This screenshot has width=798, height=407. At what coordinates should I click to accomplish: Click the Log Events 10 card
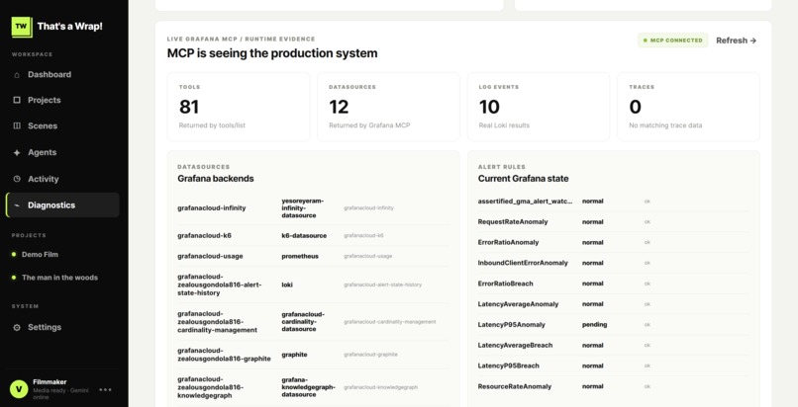[x=539, y=107]
